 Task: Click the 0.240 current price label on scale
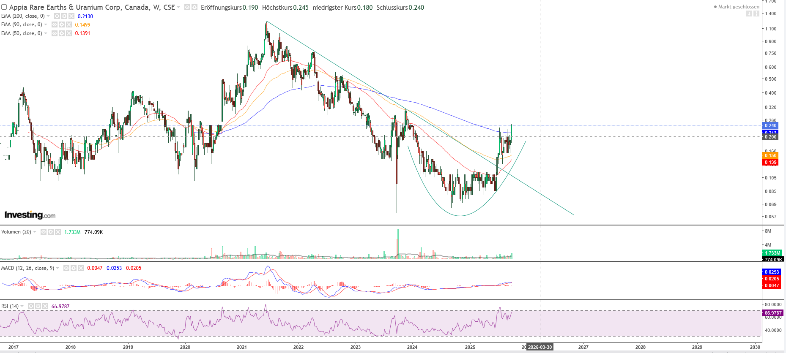coord(771,125)
